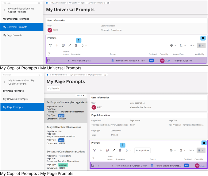Viewport: 208px width, 176px height.
Task: Click the Find page search field in top sidebar
Action: [20, 3]
